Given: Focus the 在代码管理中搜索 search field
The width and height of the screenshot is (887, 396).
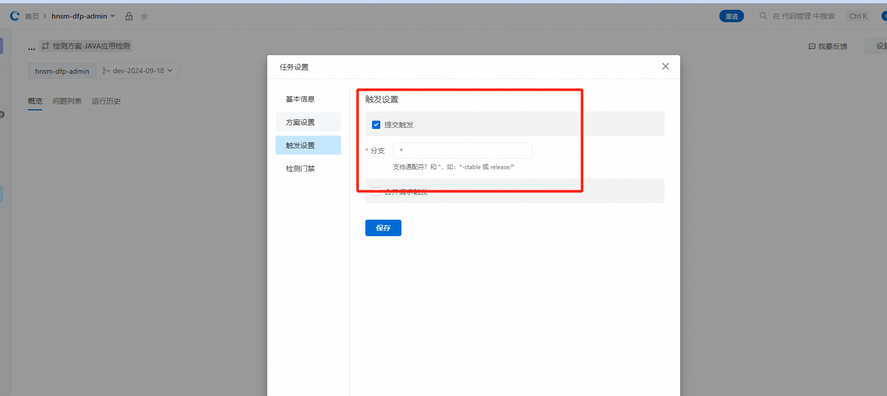Looking at the screenshot, I should click(x=803, y=16).
